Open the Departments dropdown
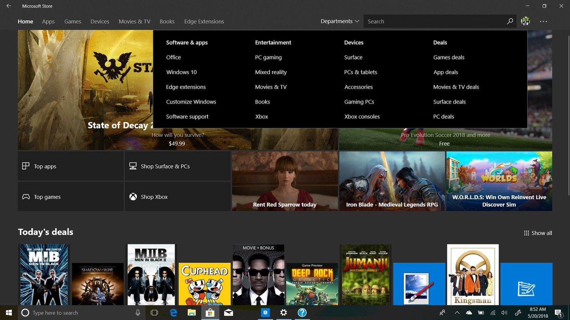The image size is (570, 320). point(339,21)
